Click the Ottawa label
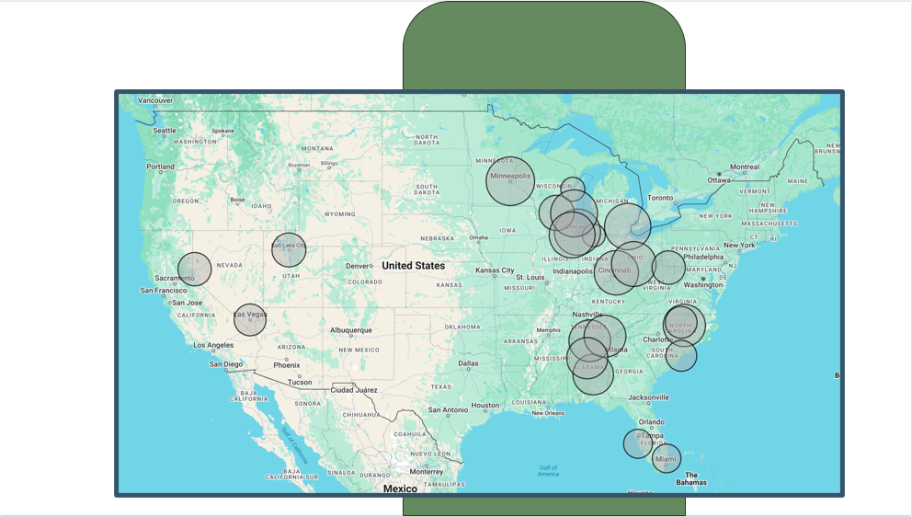Screen dimensions: 912x517 [719, 180]
